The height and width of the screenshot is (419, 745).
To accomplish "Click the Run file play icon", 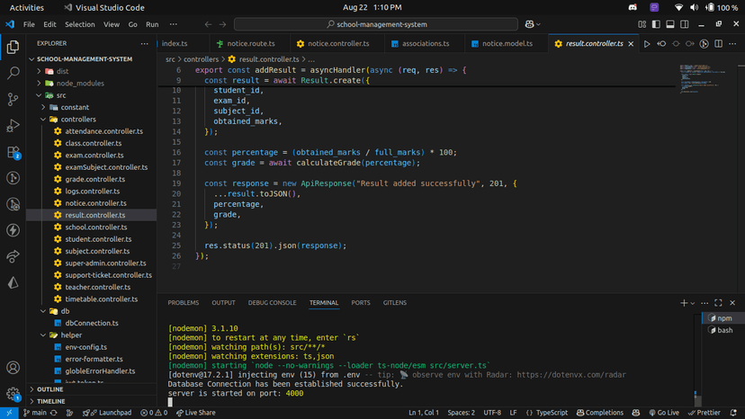I will (647, 43).
